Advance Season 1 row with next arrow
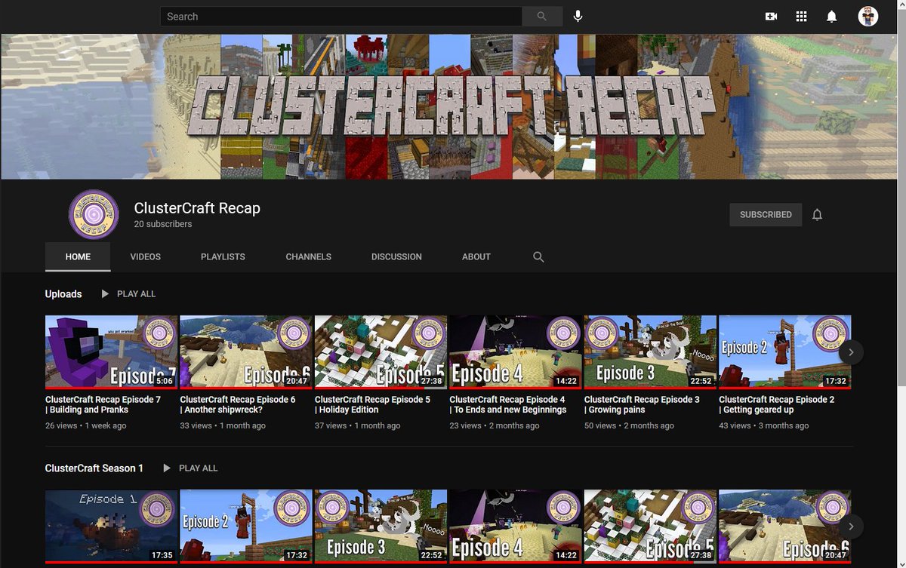Image resolution: width=906 pixels, height=568 pixels. coord(851,527)
